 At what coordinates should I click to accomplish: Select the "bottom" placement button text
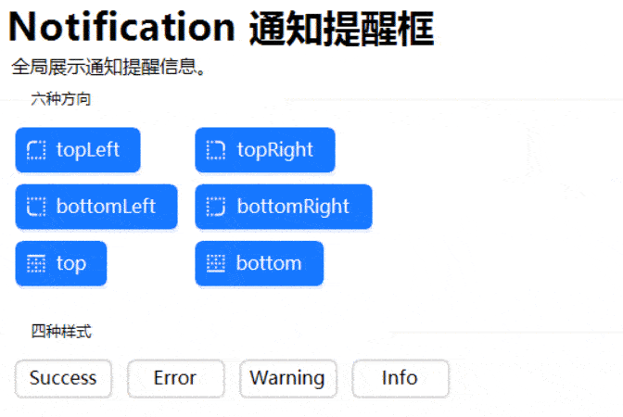point(269,264)
